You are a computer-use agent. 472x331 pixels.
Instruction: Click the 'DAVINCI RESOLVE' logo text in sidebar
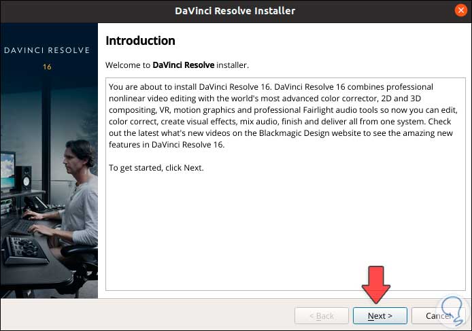tap(47, 50)
